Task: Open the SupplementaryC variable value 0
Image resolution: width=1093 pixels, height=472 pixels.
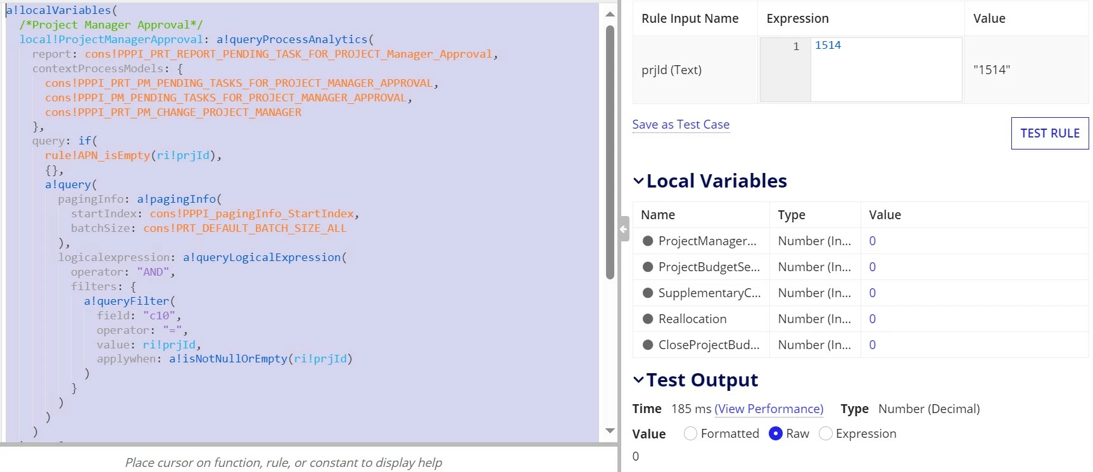Action: 873,293
